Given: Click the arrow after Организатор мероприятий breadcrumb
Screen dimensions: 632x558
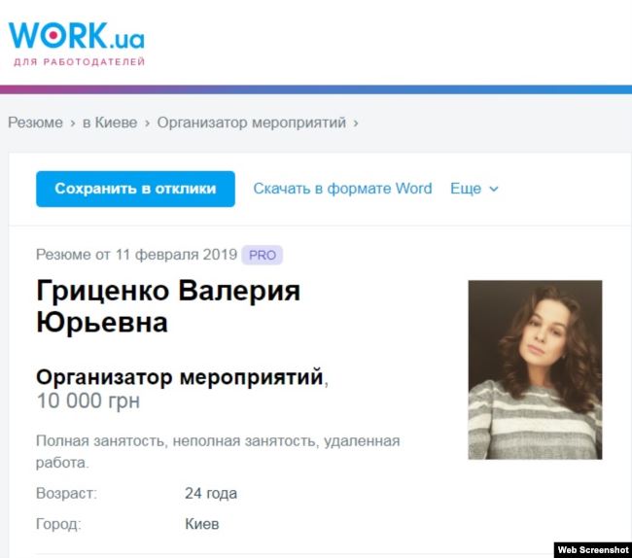Looking at the screenshot, I should (356, 123).
